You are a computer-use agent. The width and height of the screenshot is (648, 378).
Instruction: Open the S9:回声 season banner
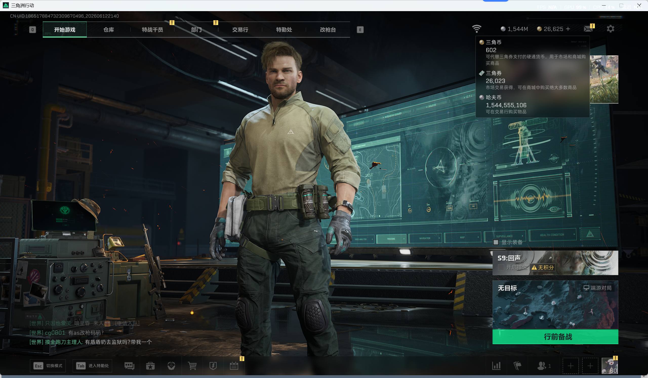click(x=555, y=263)
